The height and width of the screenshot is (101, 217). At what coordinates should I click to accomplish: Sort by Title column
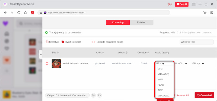tap(55, 53)
